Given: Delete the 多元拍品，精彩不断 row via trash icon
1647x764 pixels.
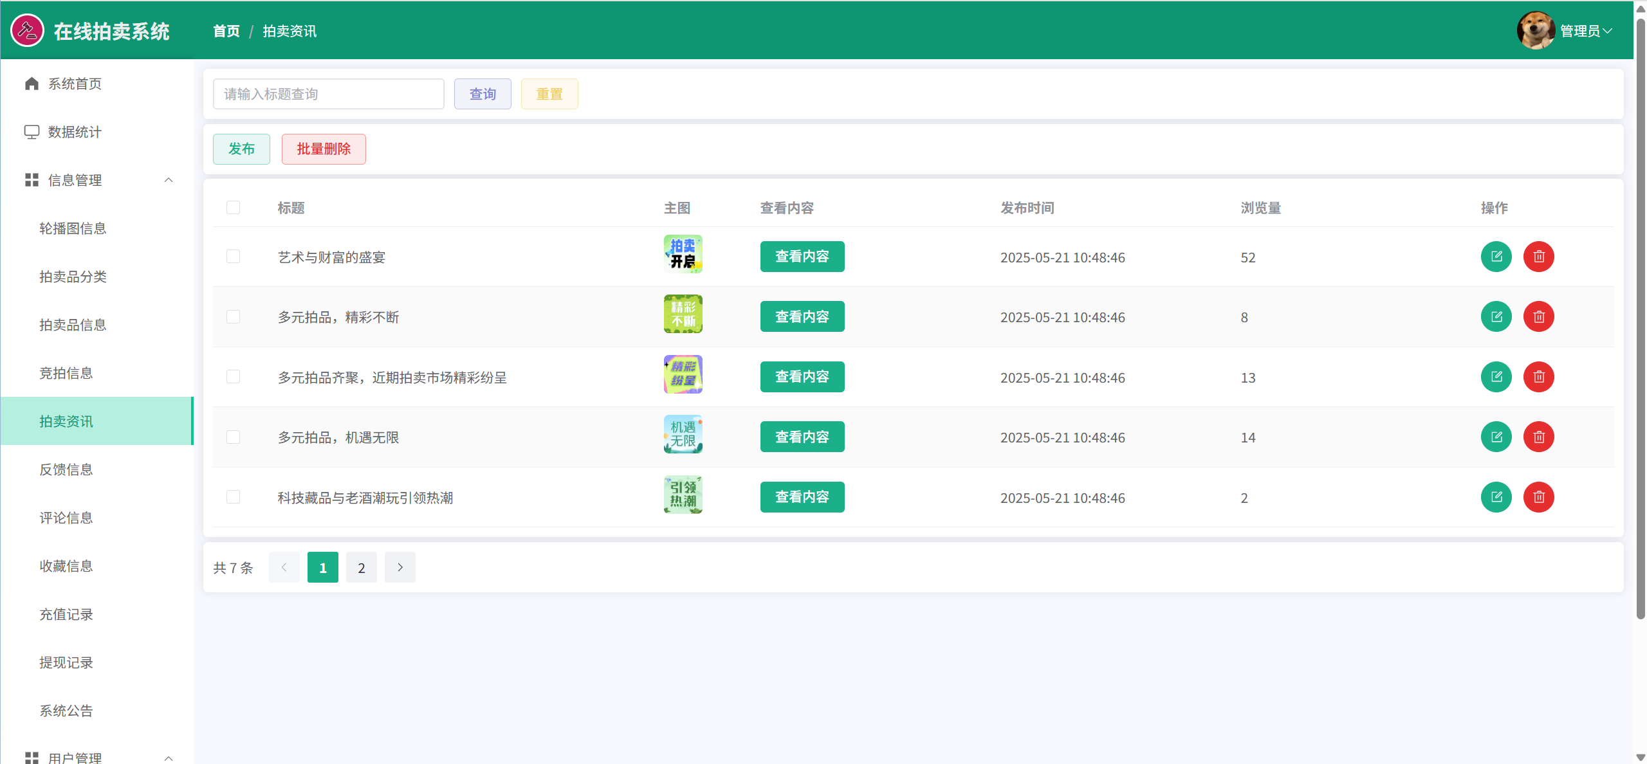Looking at the screenshot, I should click(1538, 316).
